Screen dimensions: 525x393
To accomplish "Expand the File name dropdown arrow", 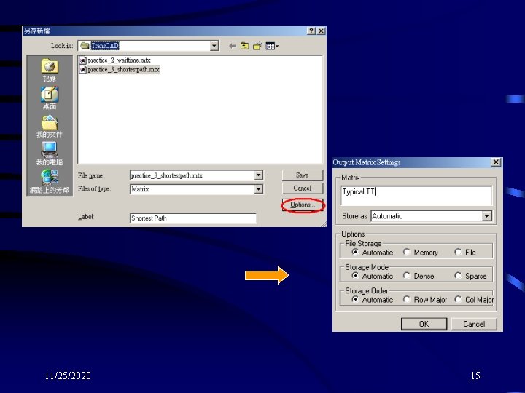I will [258, 175].
